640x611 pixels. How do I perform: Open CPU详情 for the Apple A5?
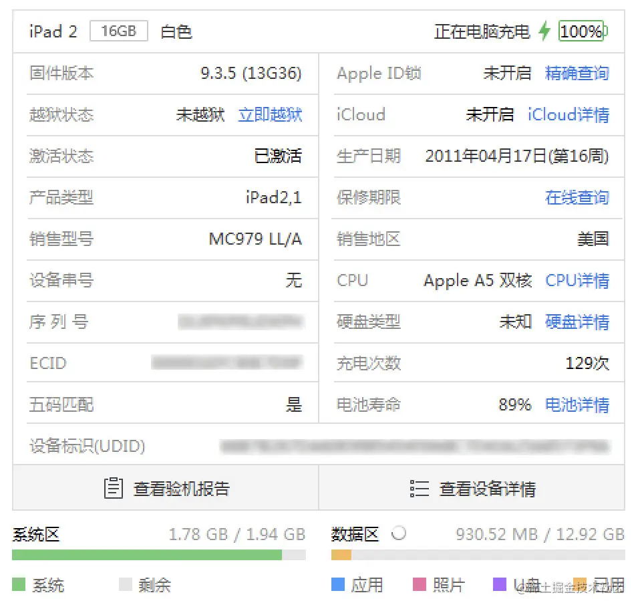[577, 281]
